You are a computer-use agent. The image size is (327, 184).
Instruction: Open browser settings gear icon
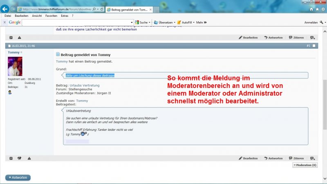point(323,9)
